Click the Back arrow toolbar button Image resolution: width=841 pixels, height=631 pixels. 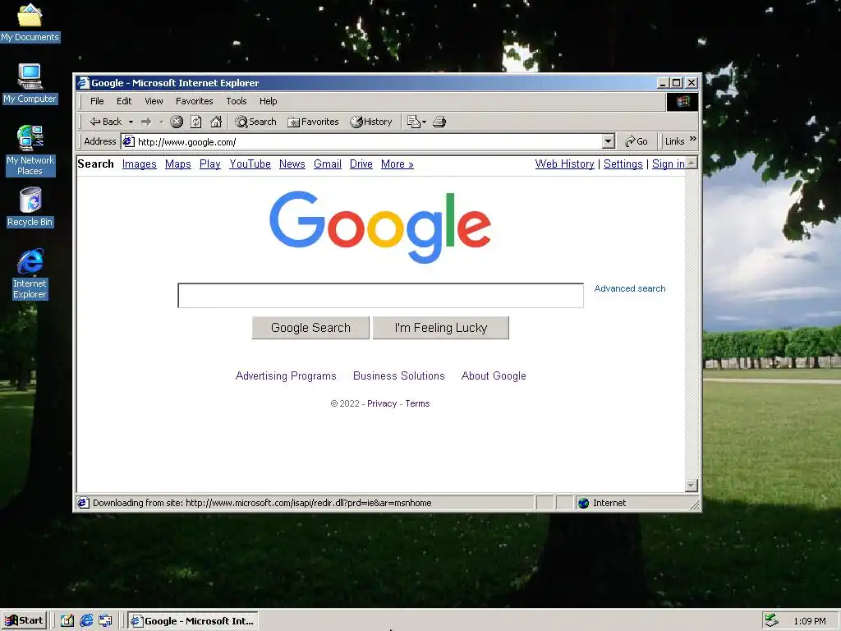pyautogui.click(x=106, y=122)
